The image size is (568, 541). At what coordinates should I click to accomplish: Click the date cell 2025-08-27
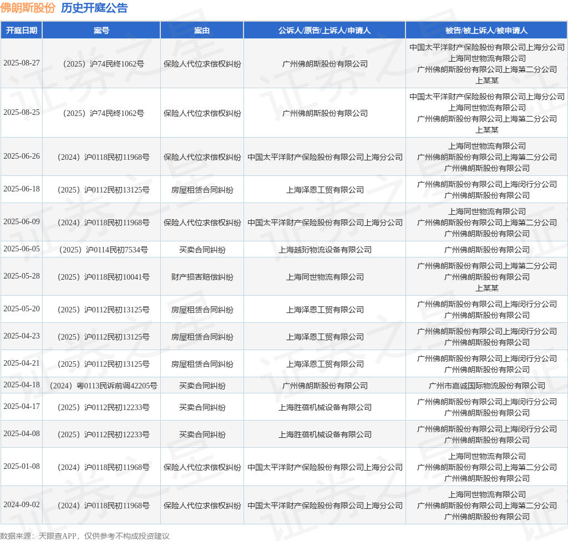point(22,63)
